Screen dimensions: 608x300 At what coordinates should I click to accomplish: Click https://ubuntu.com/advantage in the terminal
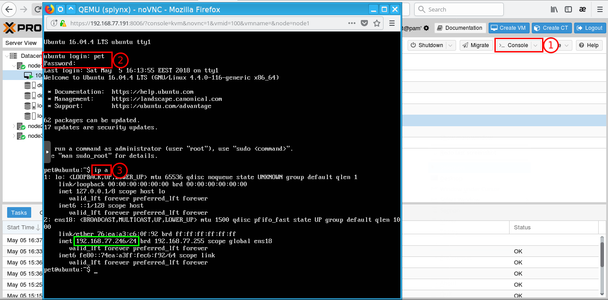[x=162, y=106]
